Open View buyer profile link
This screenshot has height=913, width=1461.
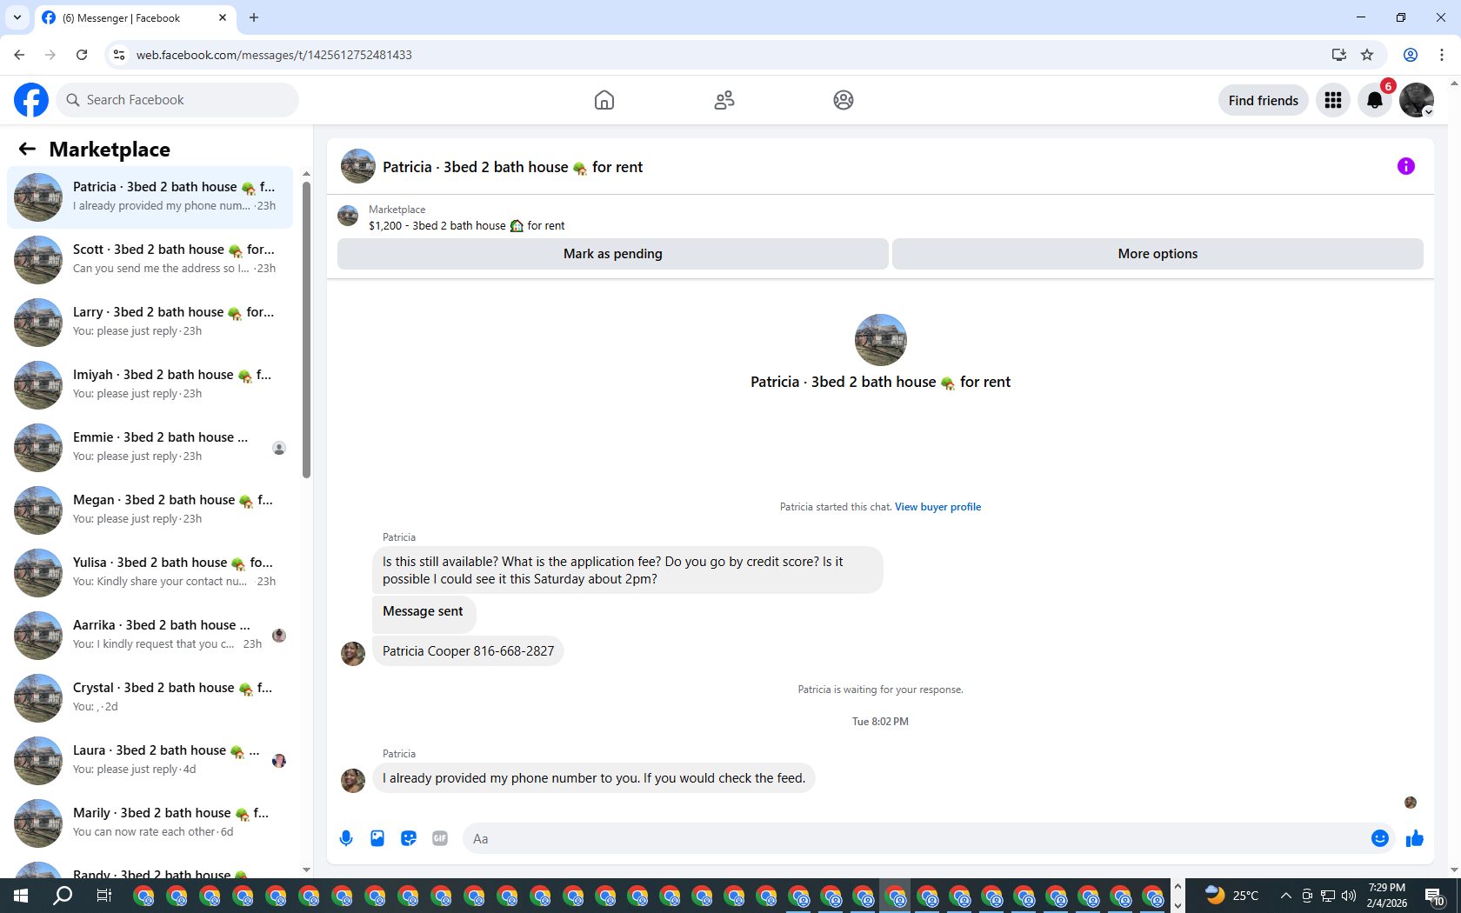click(937, 507)
